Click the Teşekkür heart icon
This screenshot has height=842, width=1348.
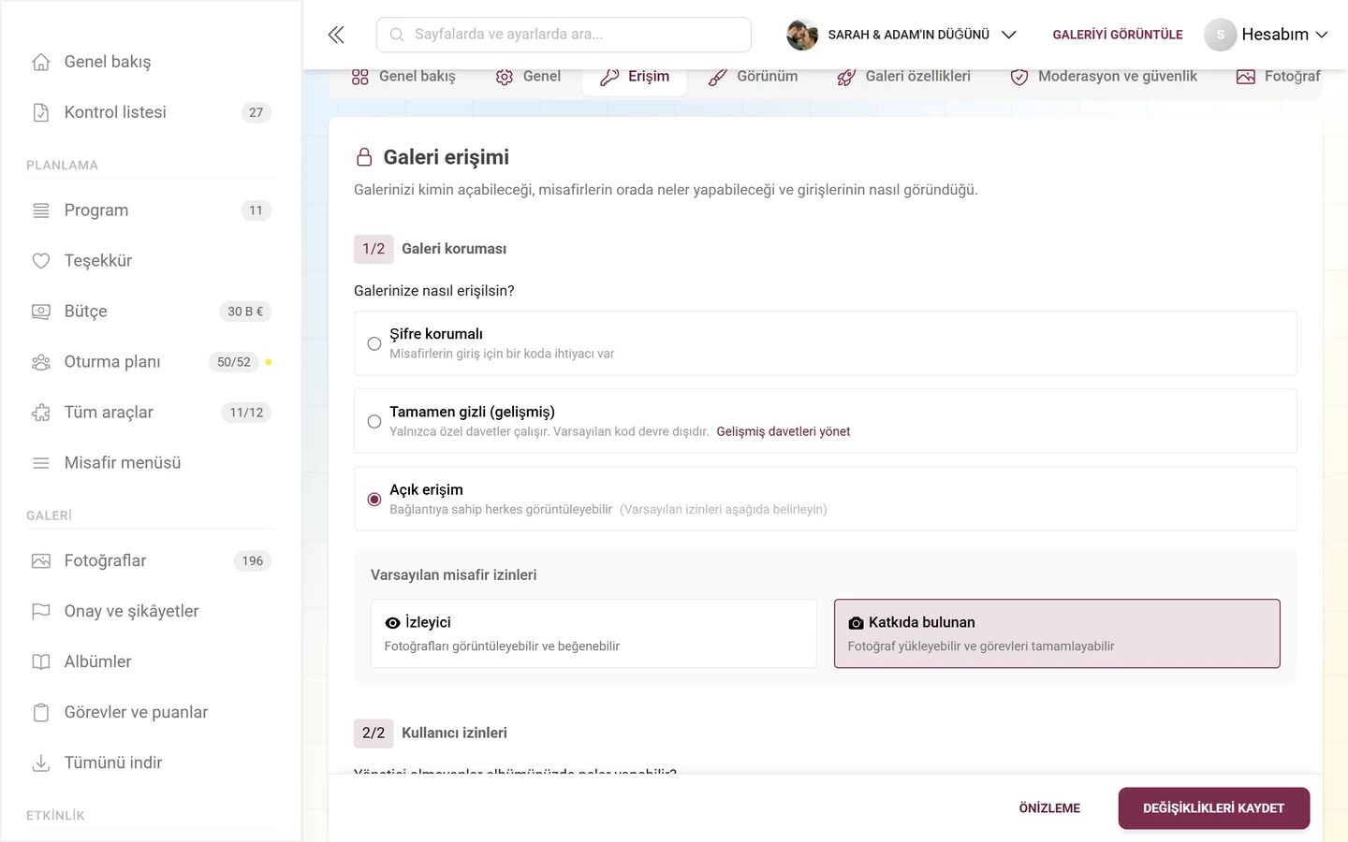(41, 261)
